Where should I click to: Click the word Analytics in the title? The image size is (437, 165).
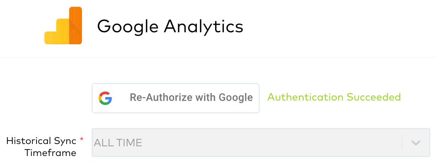coord(203,27)
